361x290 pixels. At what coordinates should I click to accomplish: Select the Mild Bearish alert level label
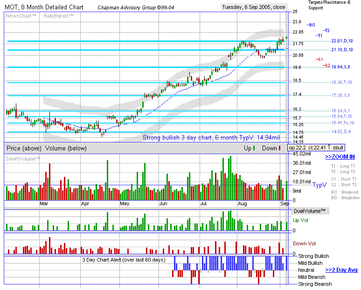point(312,277)
